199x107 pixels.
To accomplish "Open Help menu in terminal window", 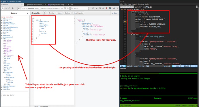I will tap(147, 4).
